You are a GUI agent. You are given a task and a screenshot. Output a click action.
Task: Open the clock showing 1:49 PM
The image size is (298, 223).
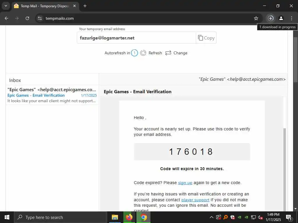[x=273, y=217]
